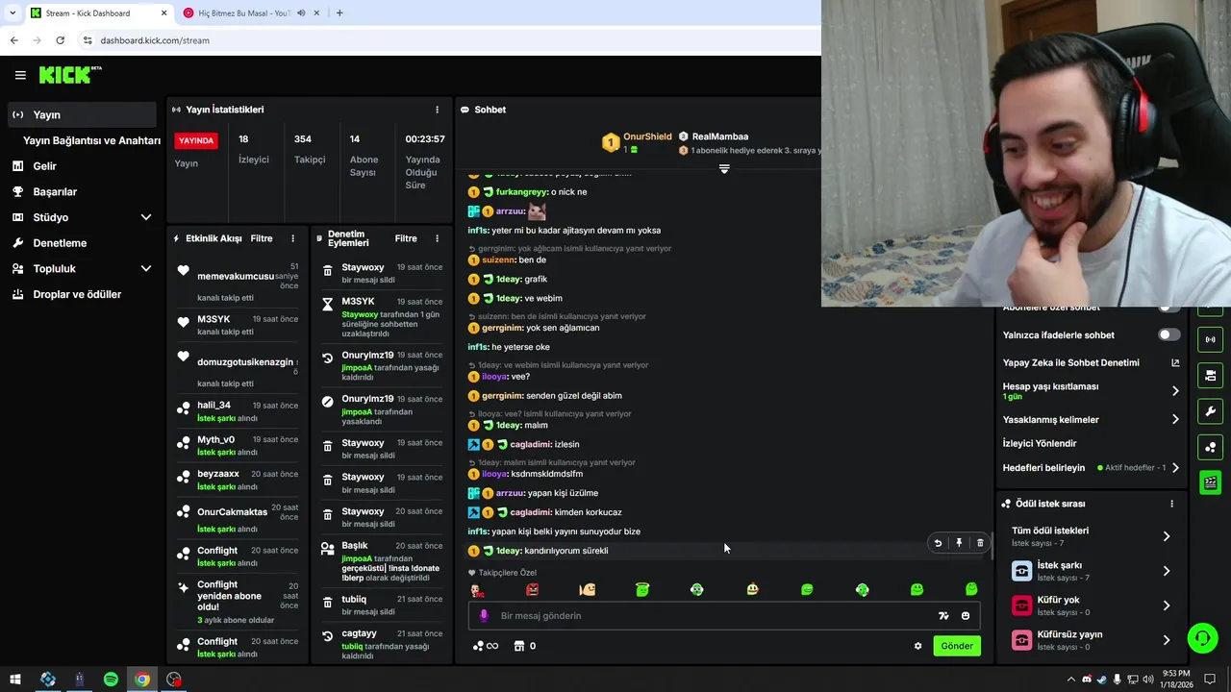This screenshot has width=1231, height=692.
Task: Collapse the pinned gift leaderboard arrow
Action: pyautogui.click(x=724, y=168)
